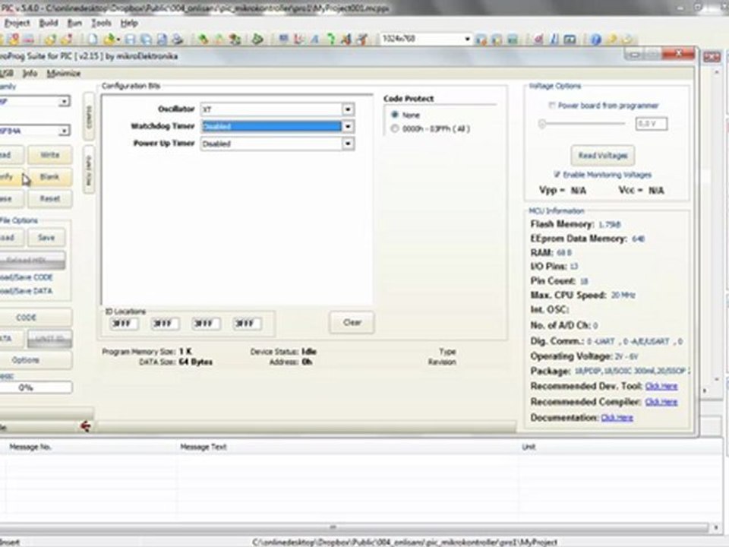
Task: Click the Clear button
Action: pos(352,322)
